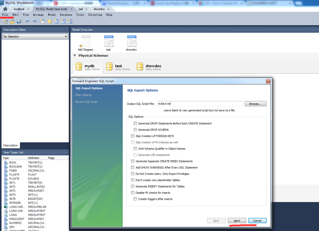This screenshot has height=231, width=319.
Task: Toggle Skip Creation of FOREIGN KEYS
Action: point(133,136)
